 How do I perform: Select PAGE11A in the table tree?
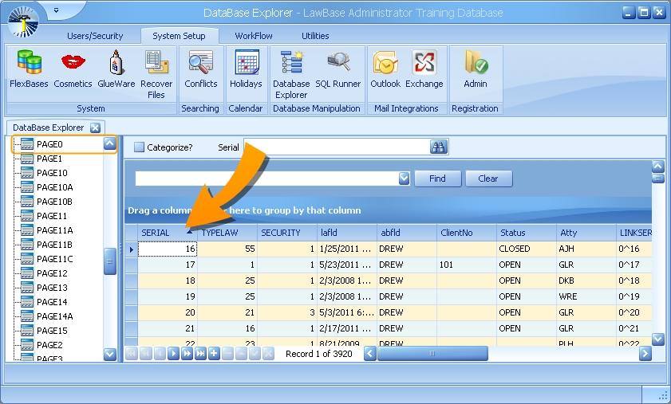(55, 230)
